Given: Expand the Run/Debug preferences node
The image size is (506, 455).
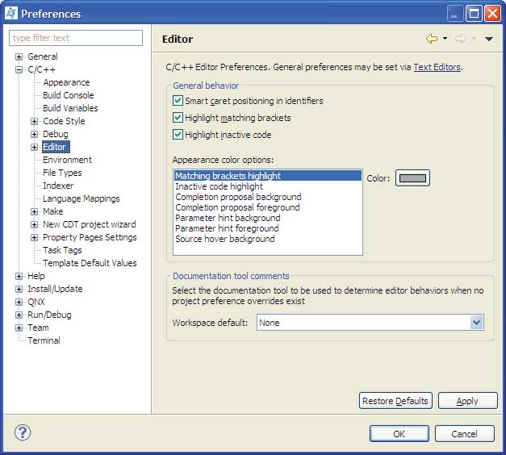Looking at the screenshot, I should 19,315.
